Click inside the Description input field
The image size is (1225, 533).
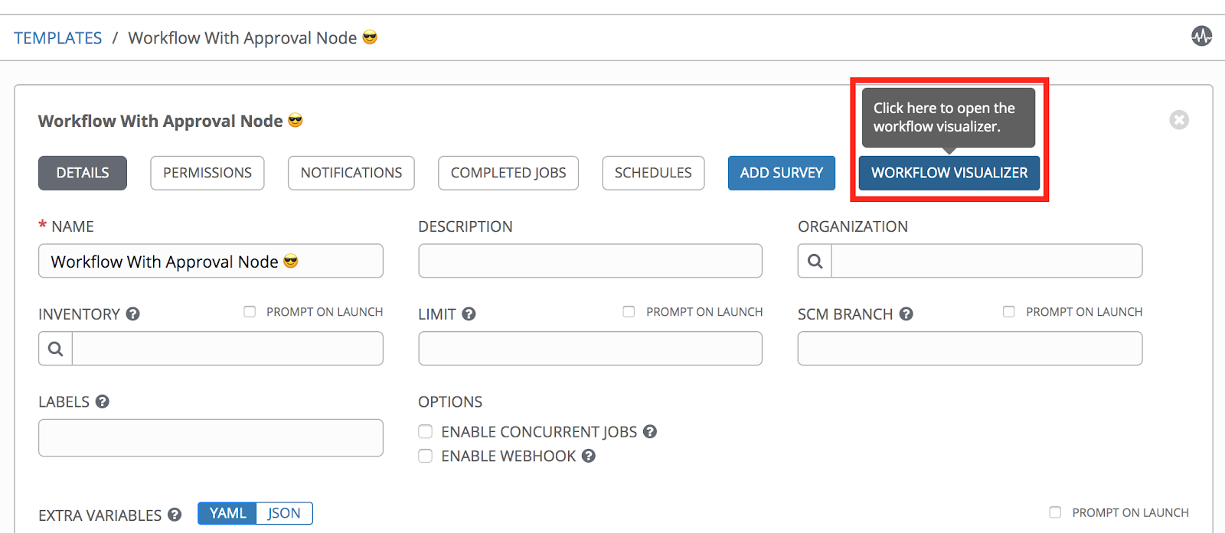[590, 261]
